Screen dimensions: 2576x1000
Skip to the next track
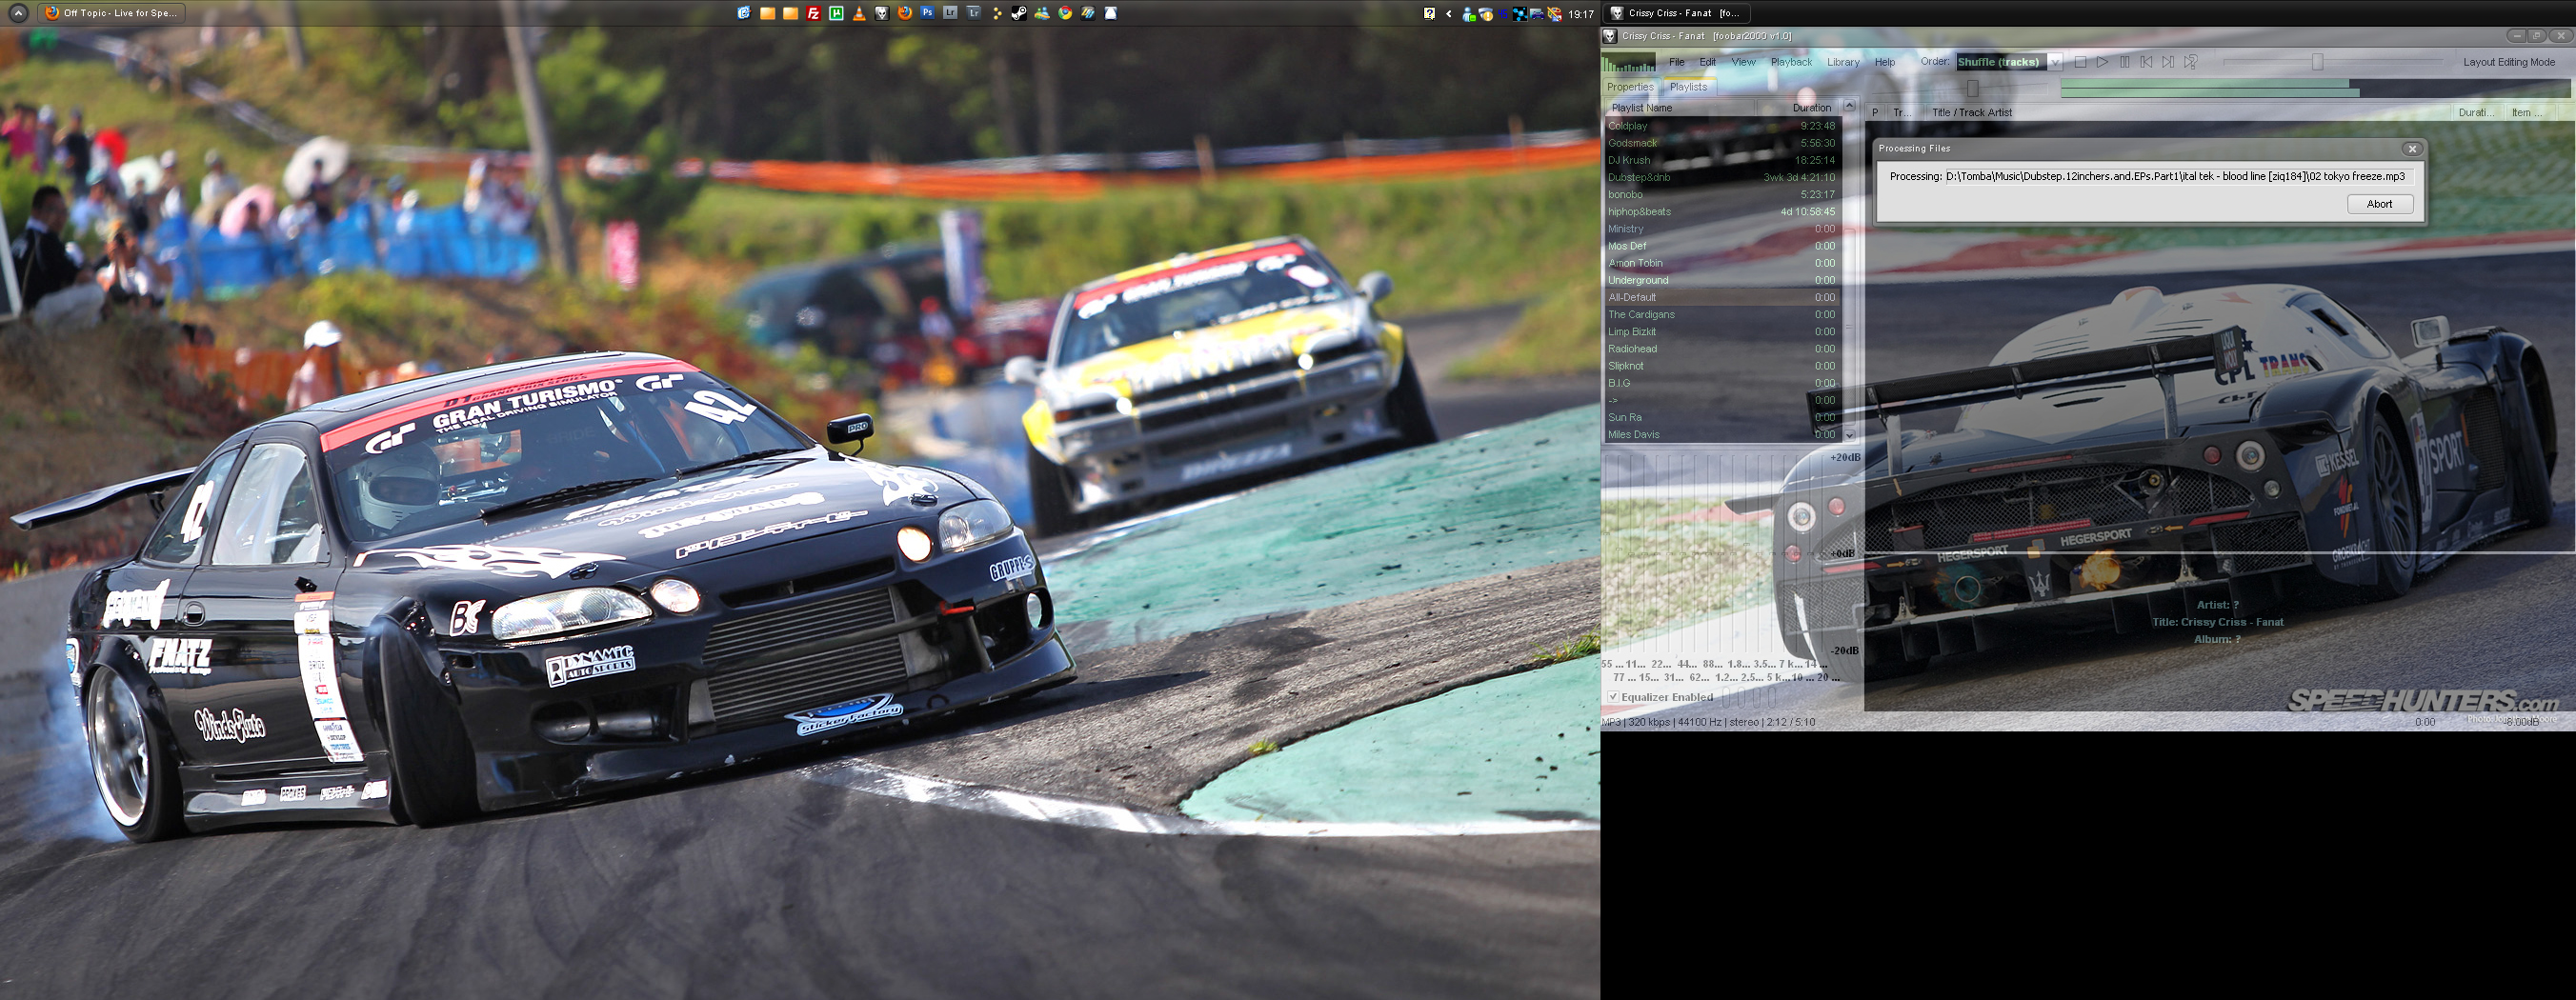coord(2168,62)
